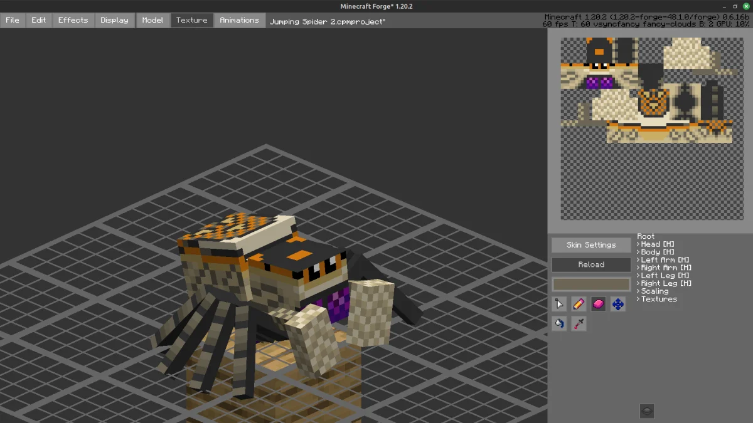Image resolution: width=753 pixels, height=423 pixels.
Task: Select the paint bucket fill tool
Action: pyautogui.click(x=559, y=323)
